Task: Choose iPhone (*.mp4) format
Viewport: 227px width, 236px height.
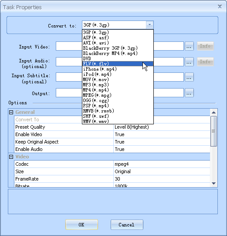Action: click(118, 69)
